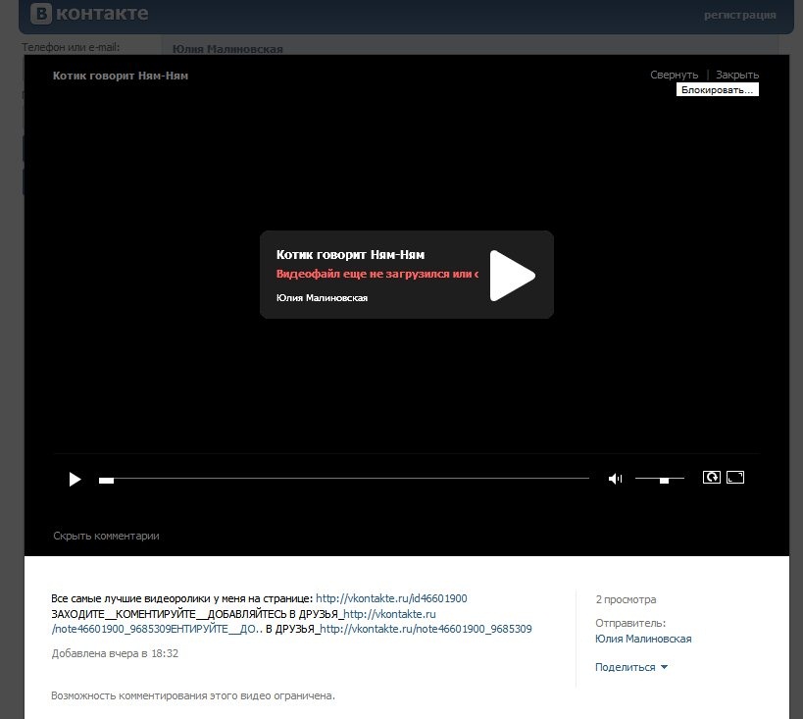Mute the video with the speaker icon

tap(615, 479)
